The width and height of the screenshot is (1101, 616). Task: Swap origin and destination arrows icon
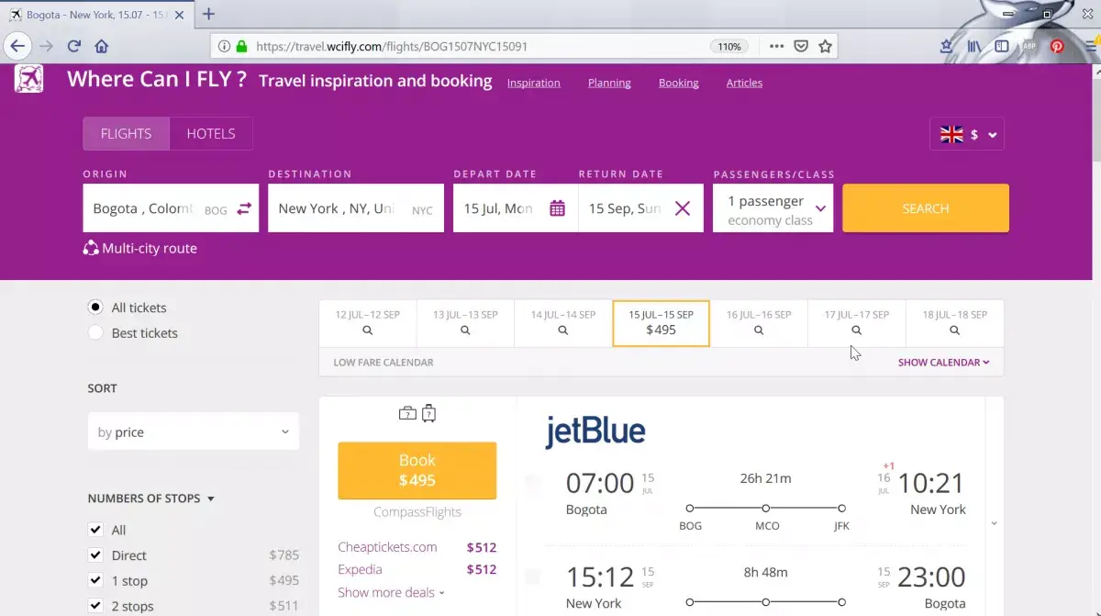tap(244, 209)
